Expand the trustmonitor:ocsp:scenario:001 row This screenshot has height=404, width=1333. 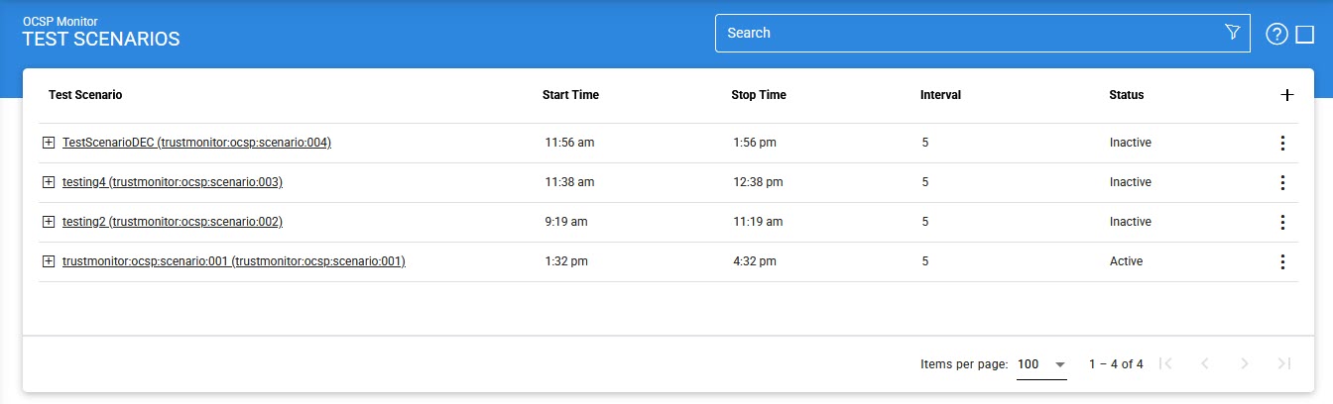pyautogui.click(x=49, y=261)
